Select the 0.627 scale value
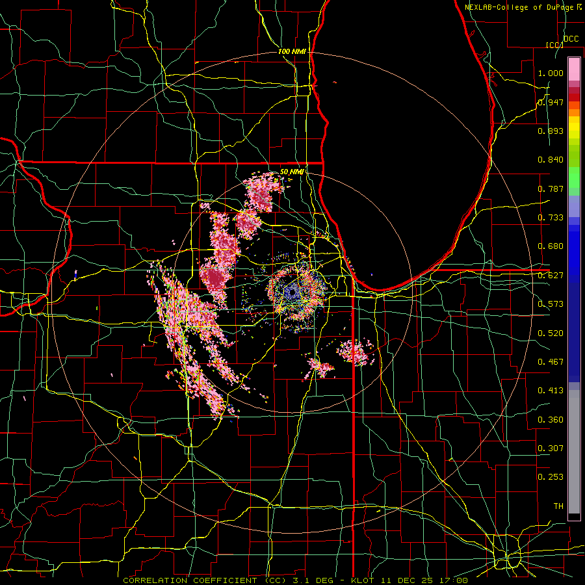Screen dimensions: 585x585 (x=551, y=276)
